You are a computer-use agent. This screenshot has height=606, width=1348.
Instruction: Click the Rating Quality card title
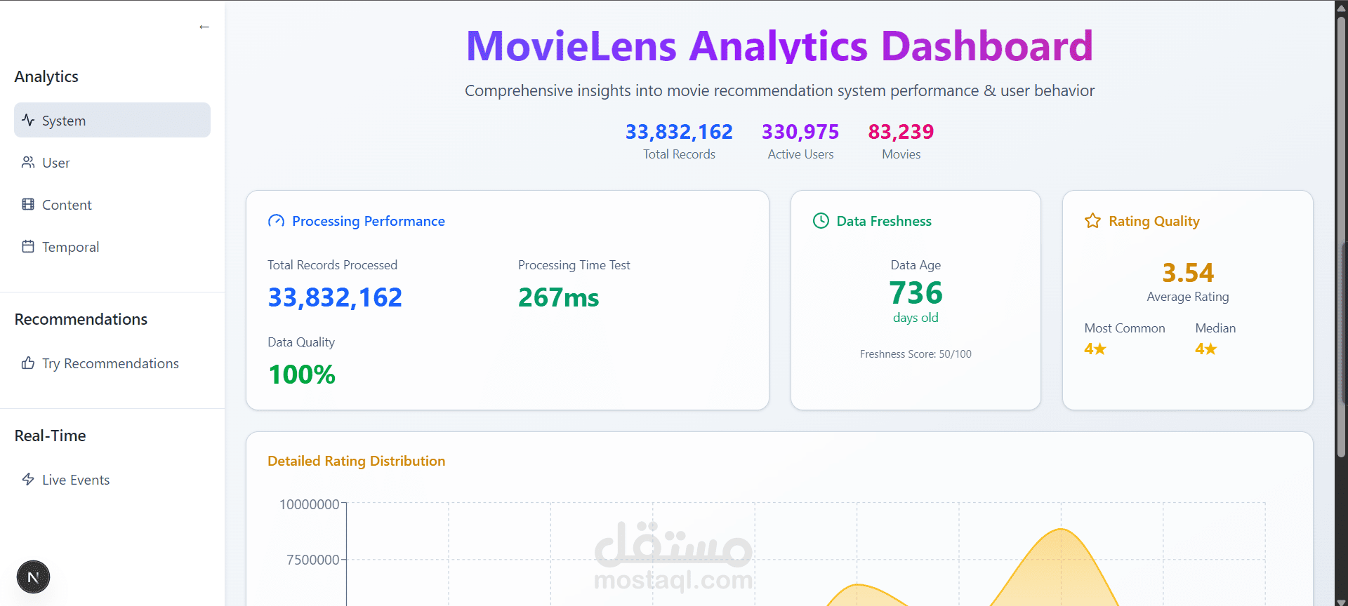click(1154, 221)
